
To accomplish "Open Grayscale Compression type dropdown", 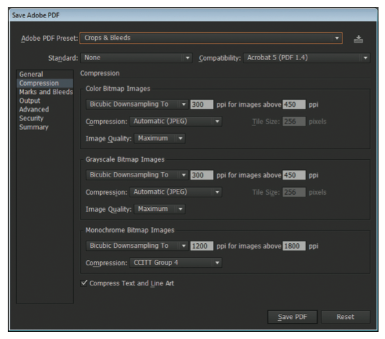I will click(176, 192).
